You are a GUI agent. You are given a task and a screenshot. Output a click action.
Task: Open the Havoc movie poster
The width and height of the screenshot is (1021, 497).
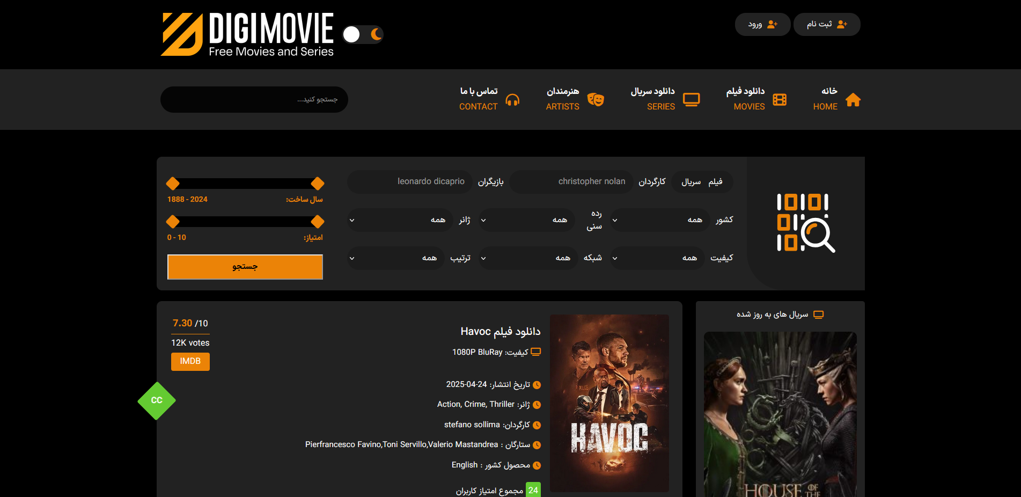(x=609, y=403)
